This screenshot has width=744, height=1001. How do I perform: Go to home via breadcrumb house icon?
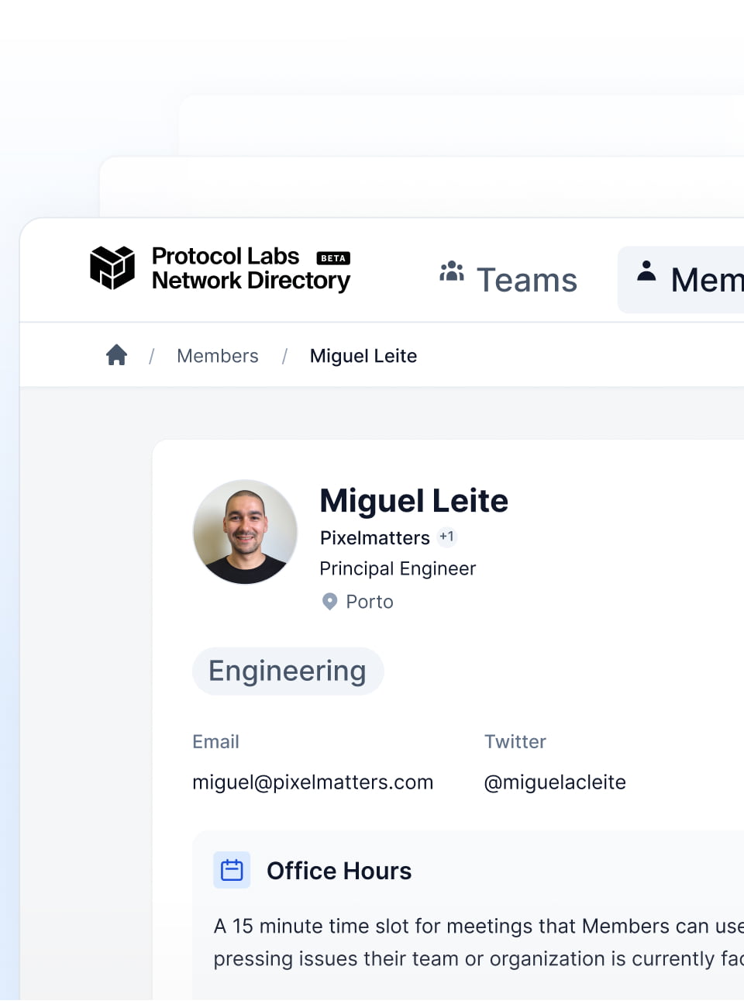(x=117, y=355)
